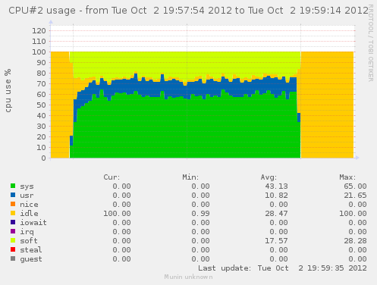
Task: Click the idle Avg value 28.47
Action: pos(276,214)
